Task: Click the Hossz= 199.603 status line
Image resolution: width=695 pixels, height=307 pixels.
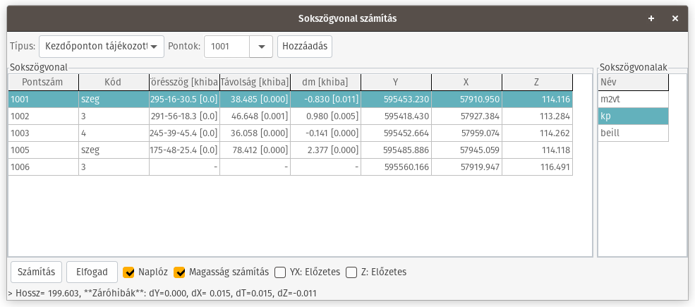Action: click(x=162, y=294)
